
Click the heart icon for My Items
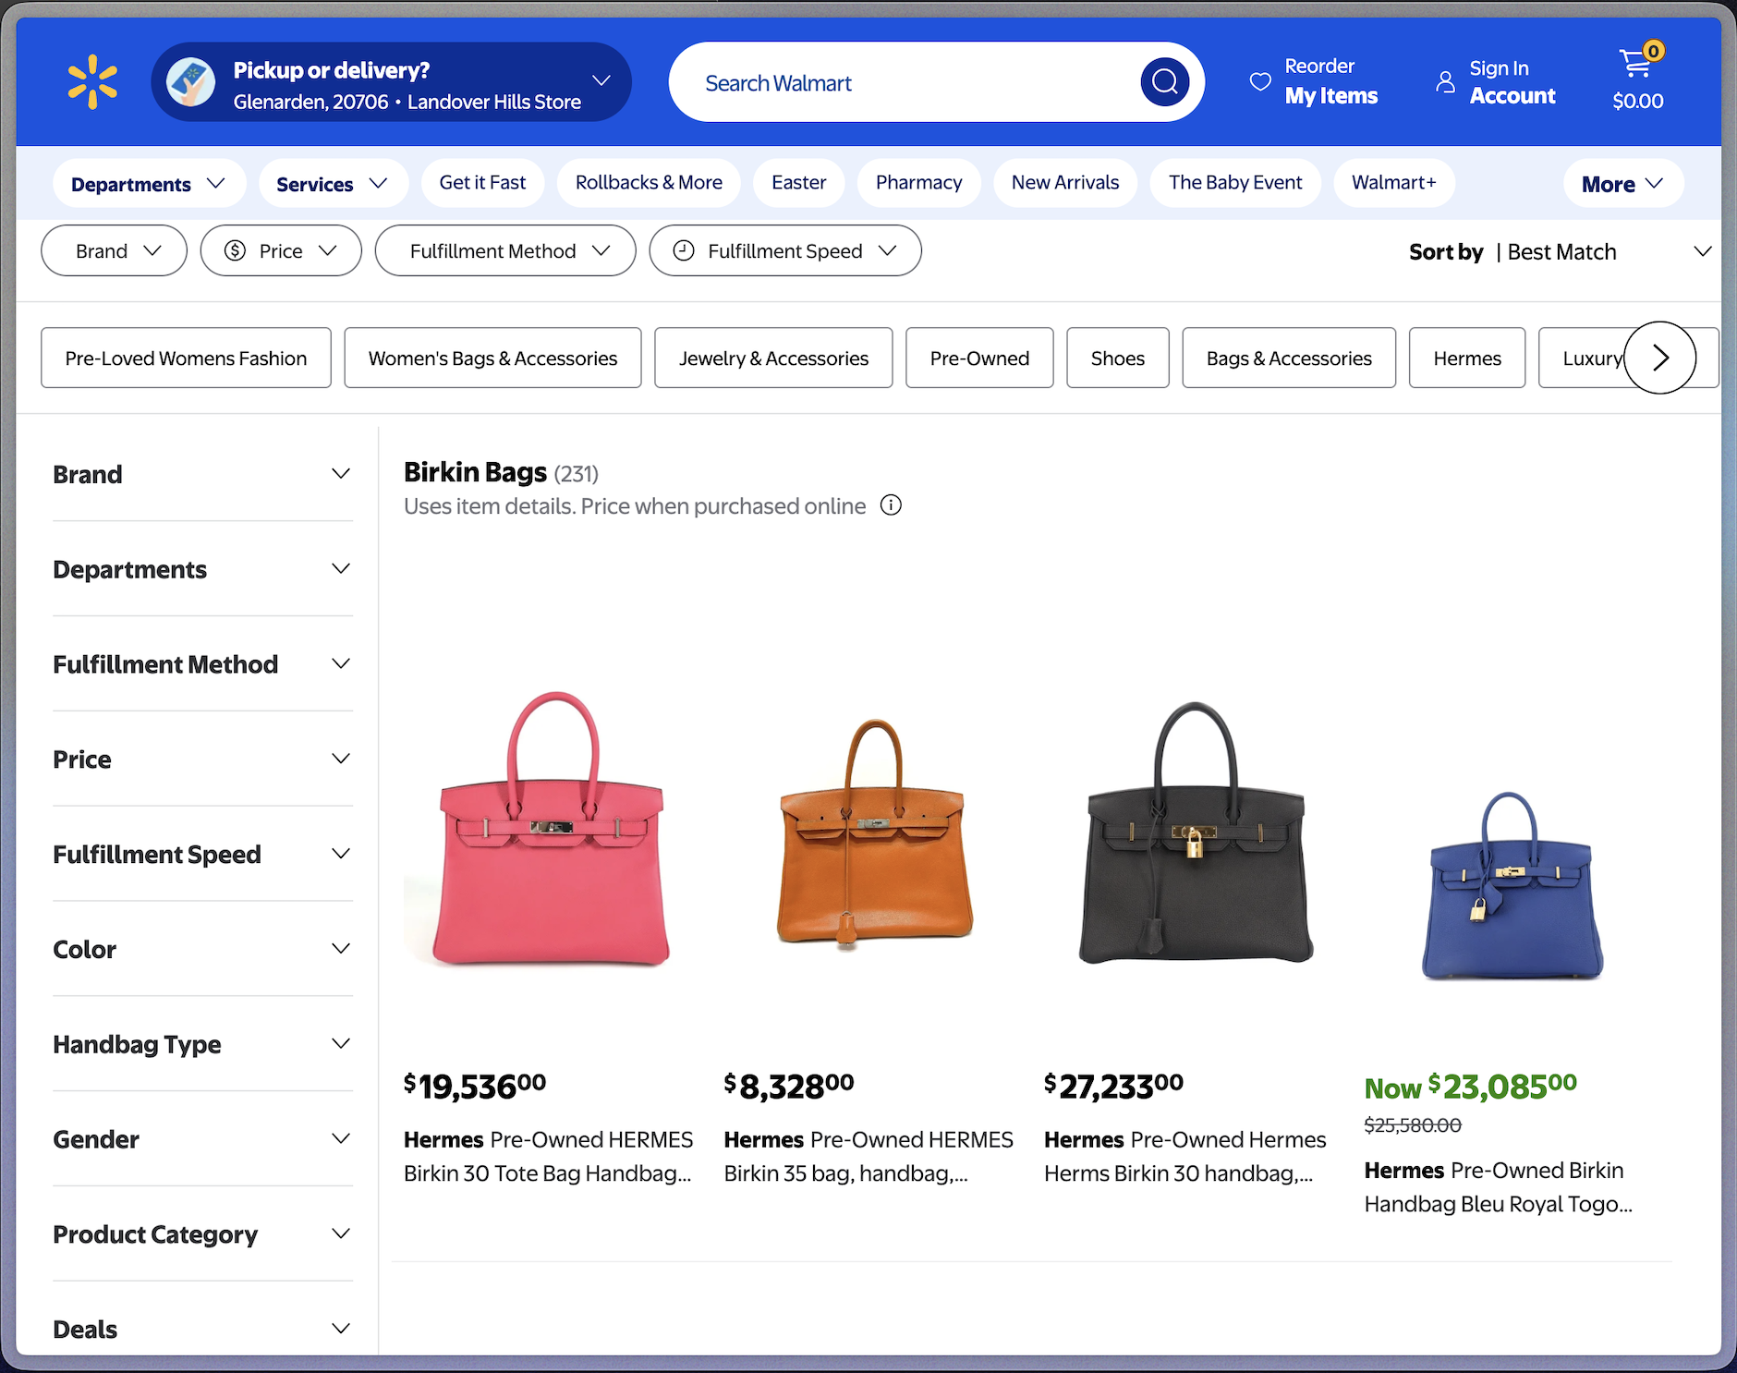[1260, 81]
